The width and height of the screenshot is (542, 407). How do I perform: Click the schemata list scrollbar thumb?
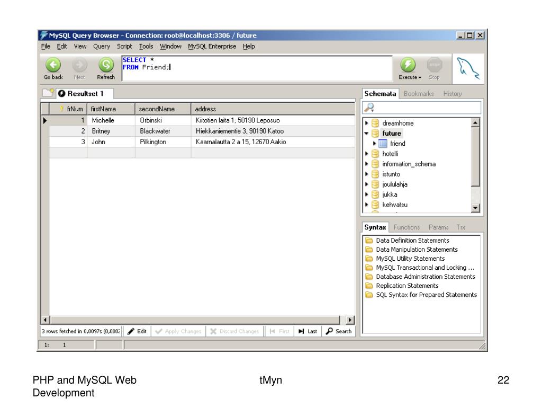click(476, 156)
